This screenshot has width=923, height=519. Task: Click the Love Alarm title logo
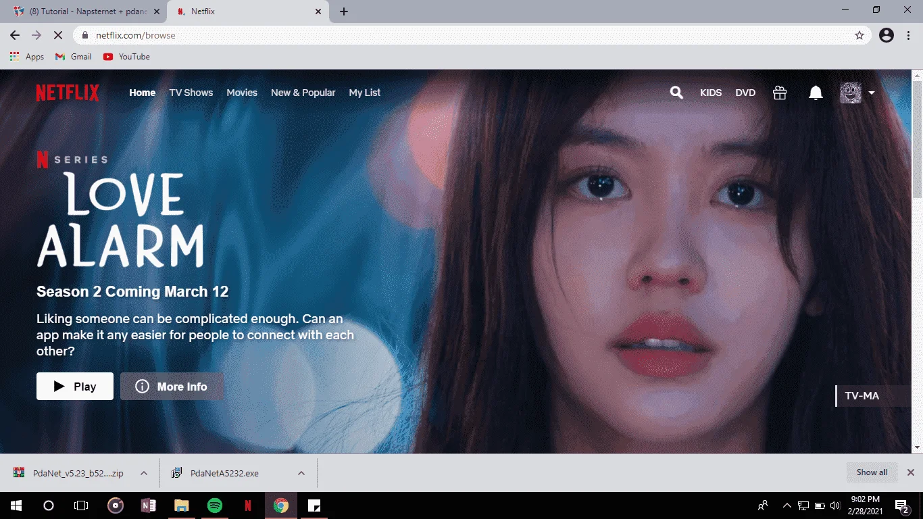pyautogui.click(x=120, y=220)
